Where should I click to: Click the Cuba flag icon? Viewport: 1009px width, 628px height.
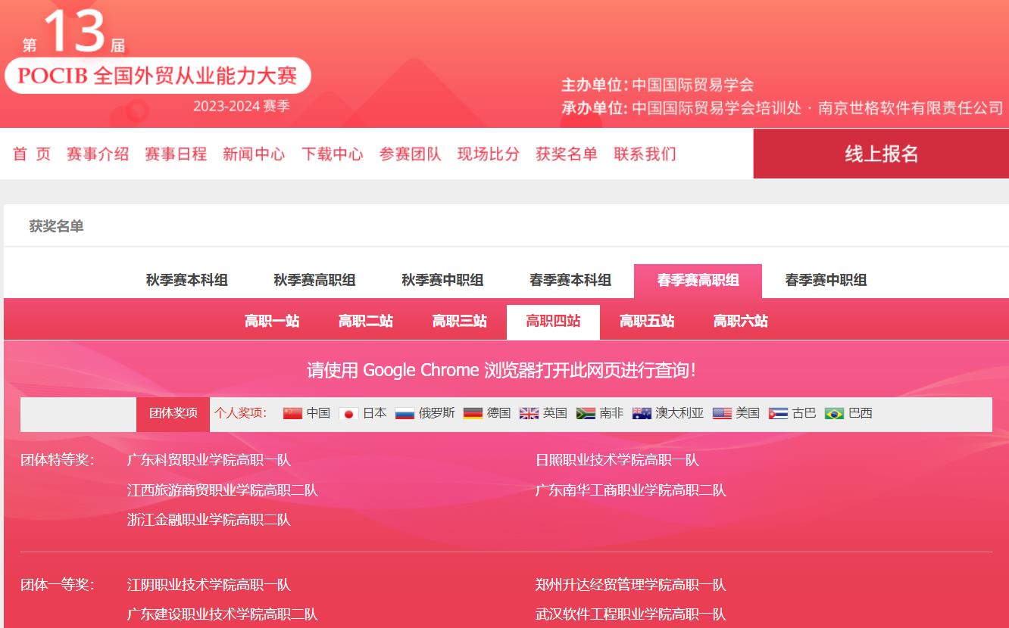click(778, 413)
